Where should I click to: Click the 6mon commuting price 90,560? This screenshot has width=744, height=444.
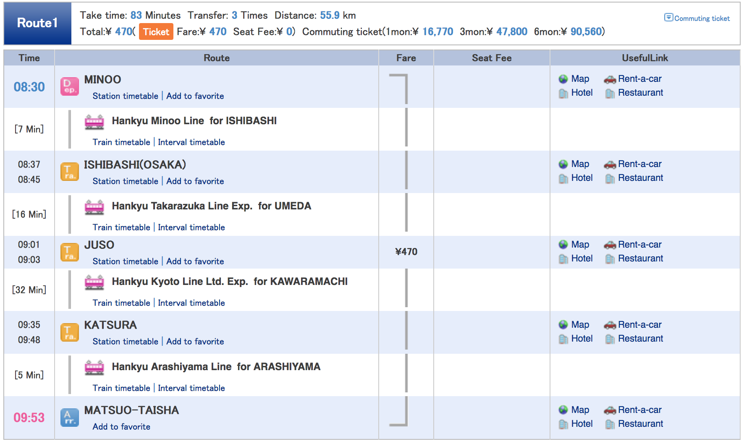pos(586,32)
